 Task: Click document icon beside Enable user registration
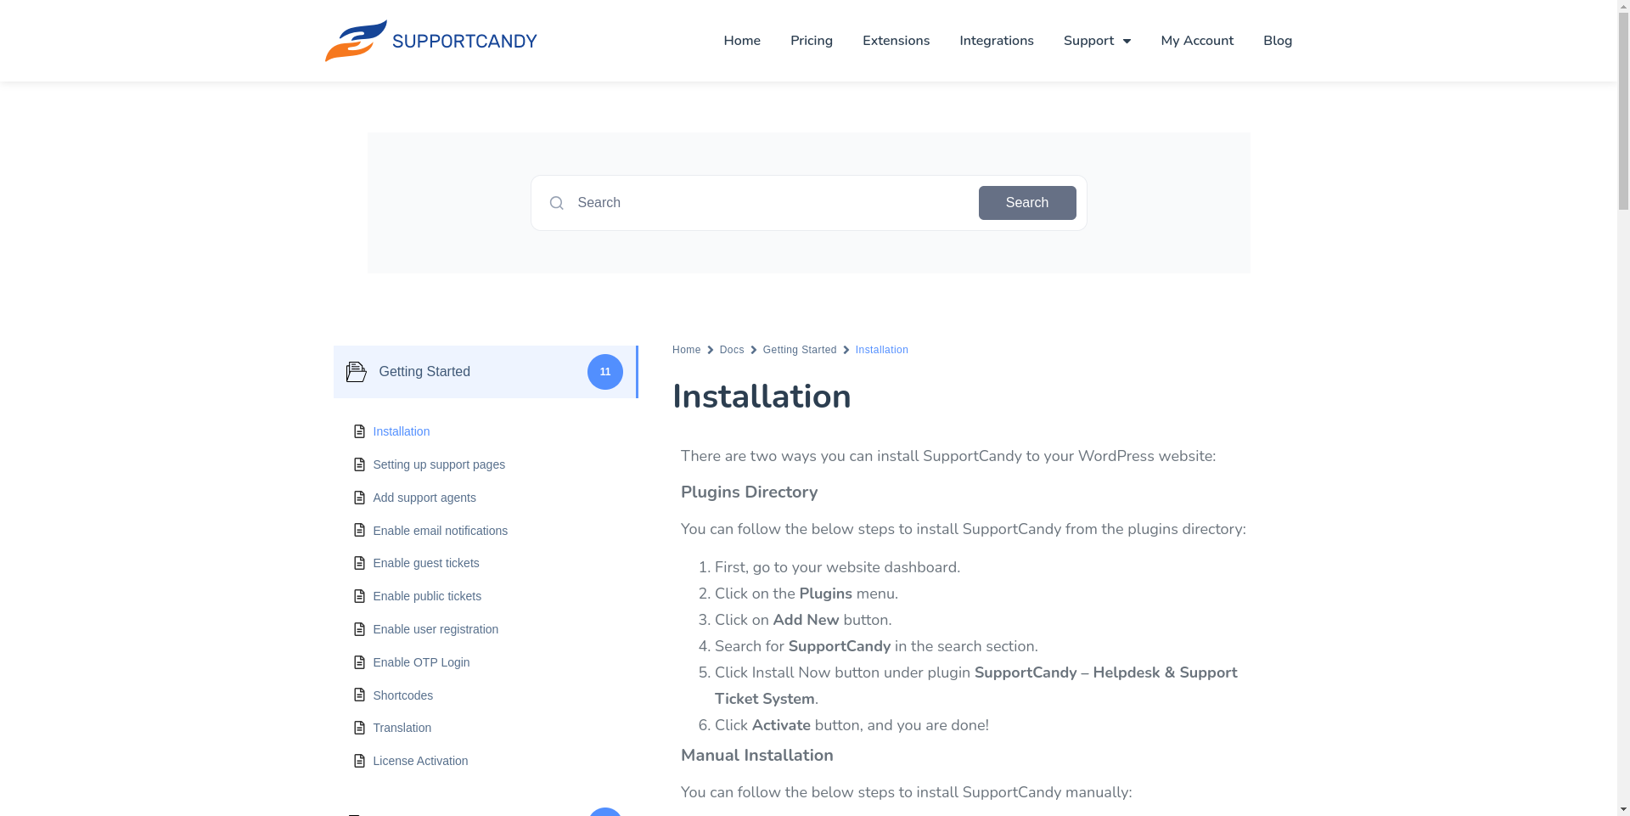point(359,629)
